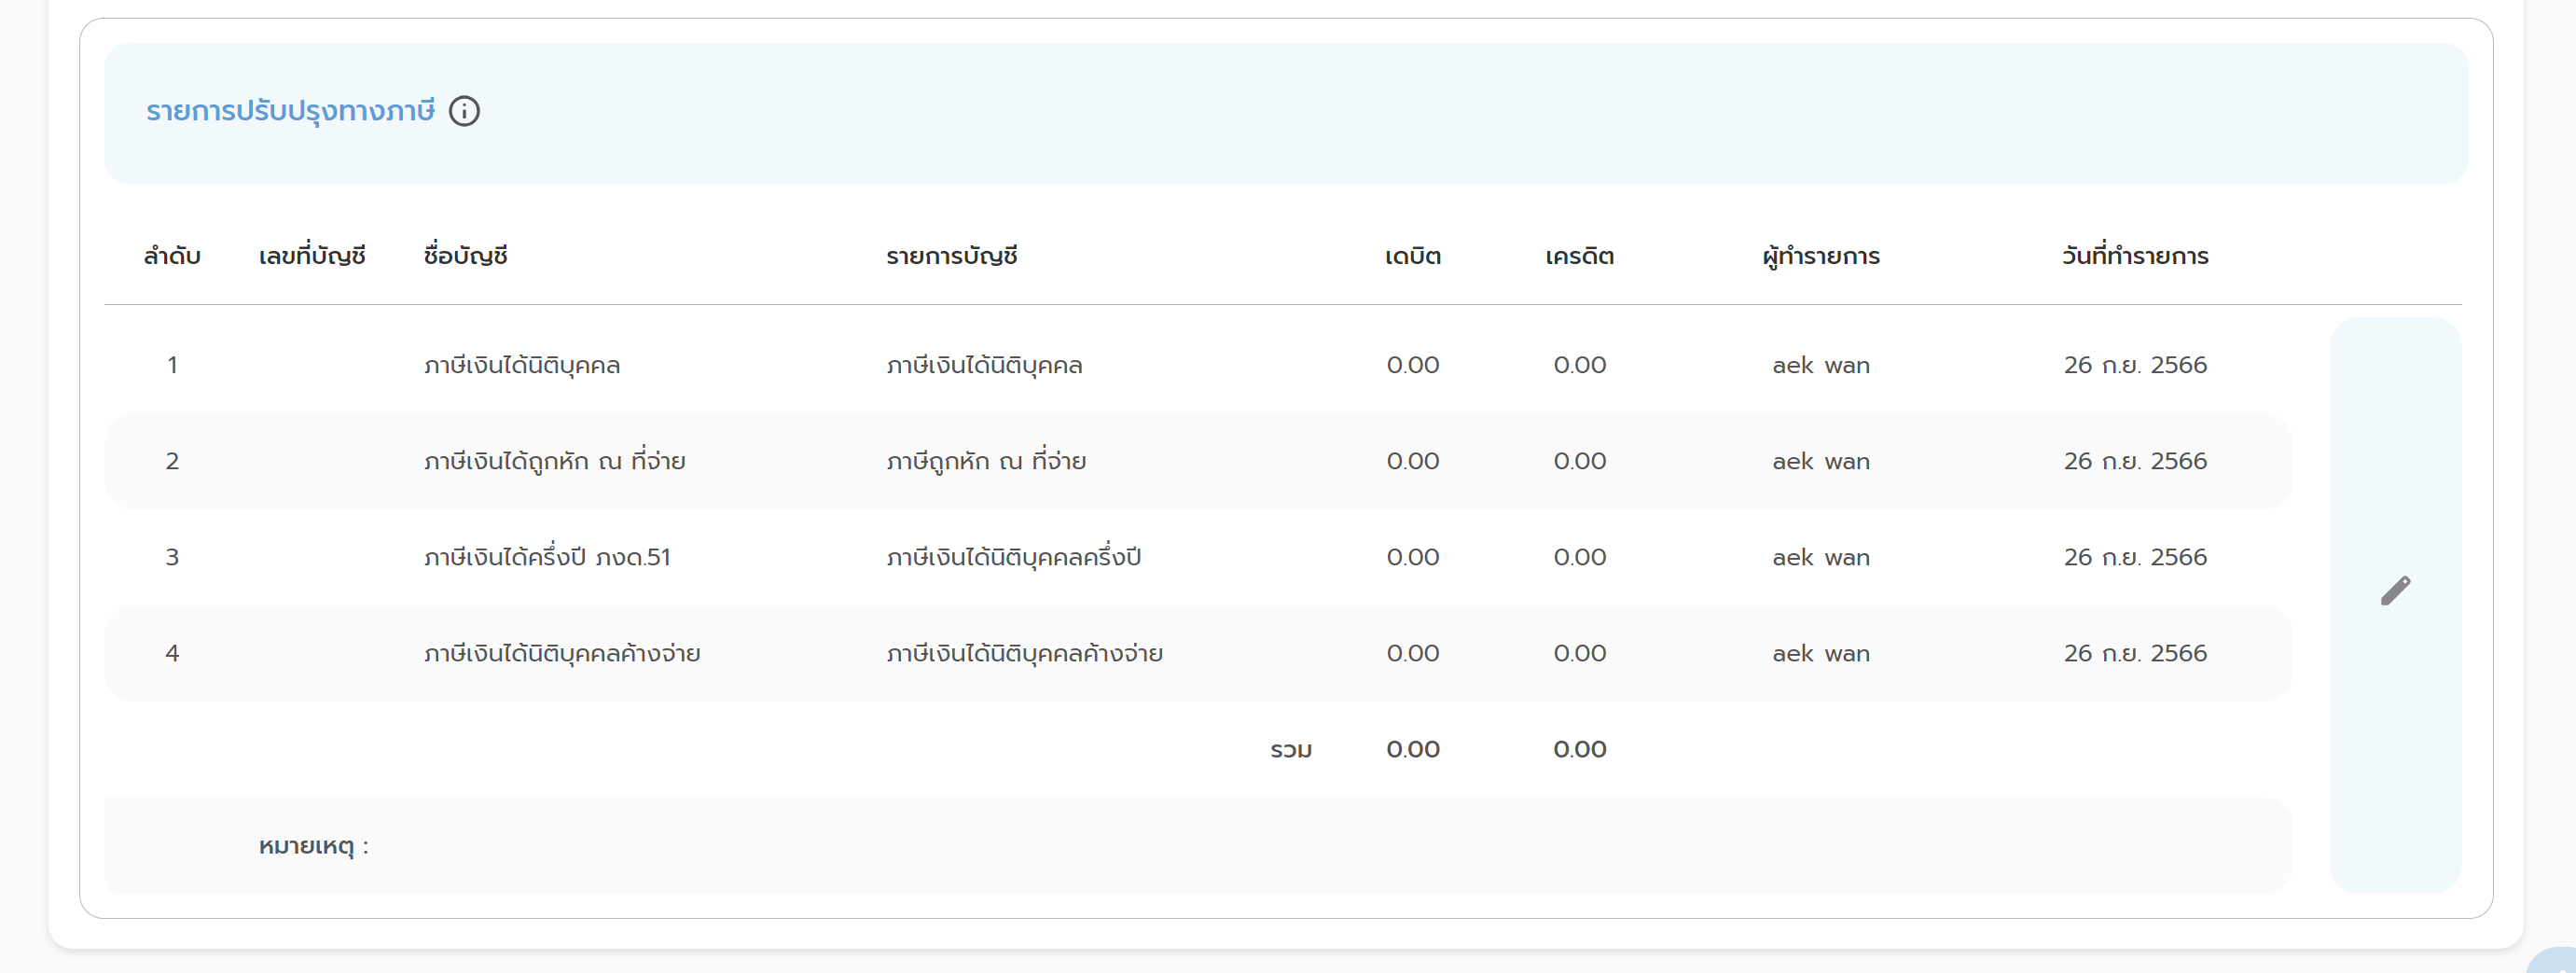Image resolution: width=2576 pixels, height=973 pixels.
Task: Click ภาษีเงินได้นิติบุคคลครึ่งปี in the รายการบัญชี column
Action: pos(1013,557)
